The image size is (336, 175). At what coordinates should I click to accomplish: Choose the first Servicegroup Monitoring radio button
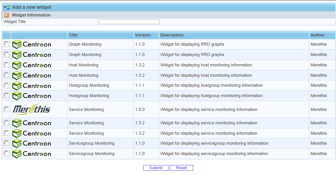[x=6, y=143]
